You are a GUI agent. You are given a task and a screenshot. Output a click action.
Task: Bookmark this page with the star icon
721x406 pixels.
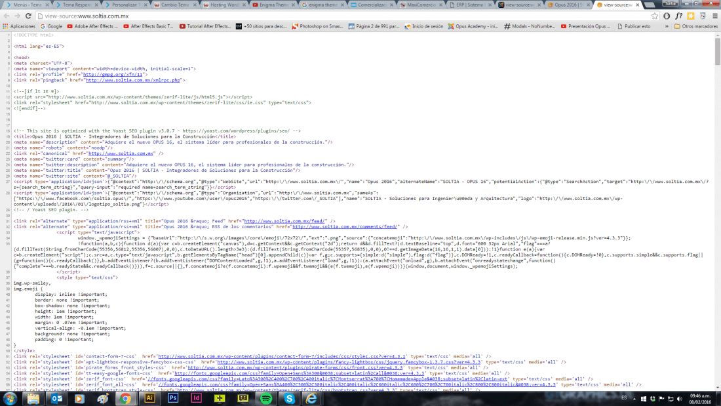click(x=655, y=16)
